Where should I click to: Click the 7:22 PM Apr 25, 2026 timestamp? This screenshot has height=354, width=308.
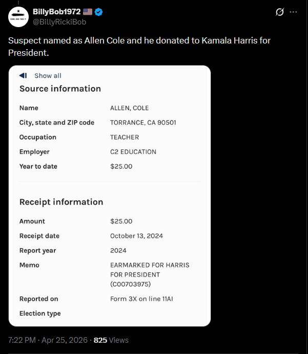pos(48,340)
